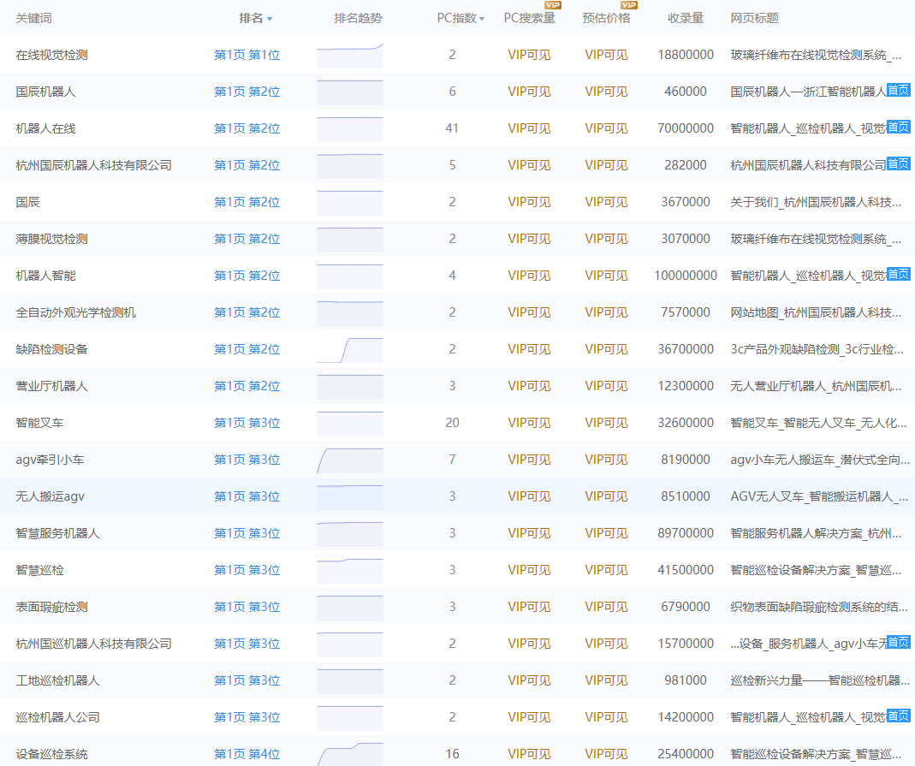Screen dimensions: 915x766
Task: Click the 首页 badge in 机器人在线 row
Action: tap(898, 127)
